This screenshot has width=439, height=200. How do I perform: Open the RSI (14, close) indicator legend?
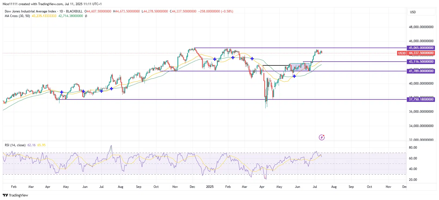15,145
